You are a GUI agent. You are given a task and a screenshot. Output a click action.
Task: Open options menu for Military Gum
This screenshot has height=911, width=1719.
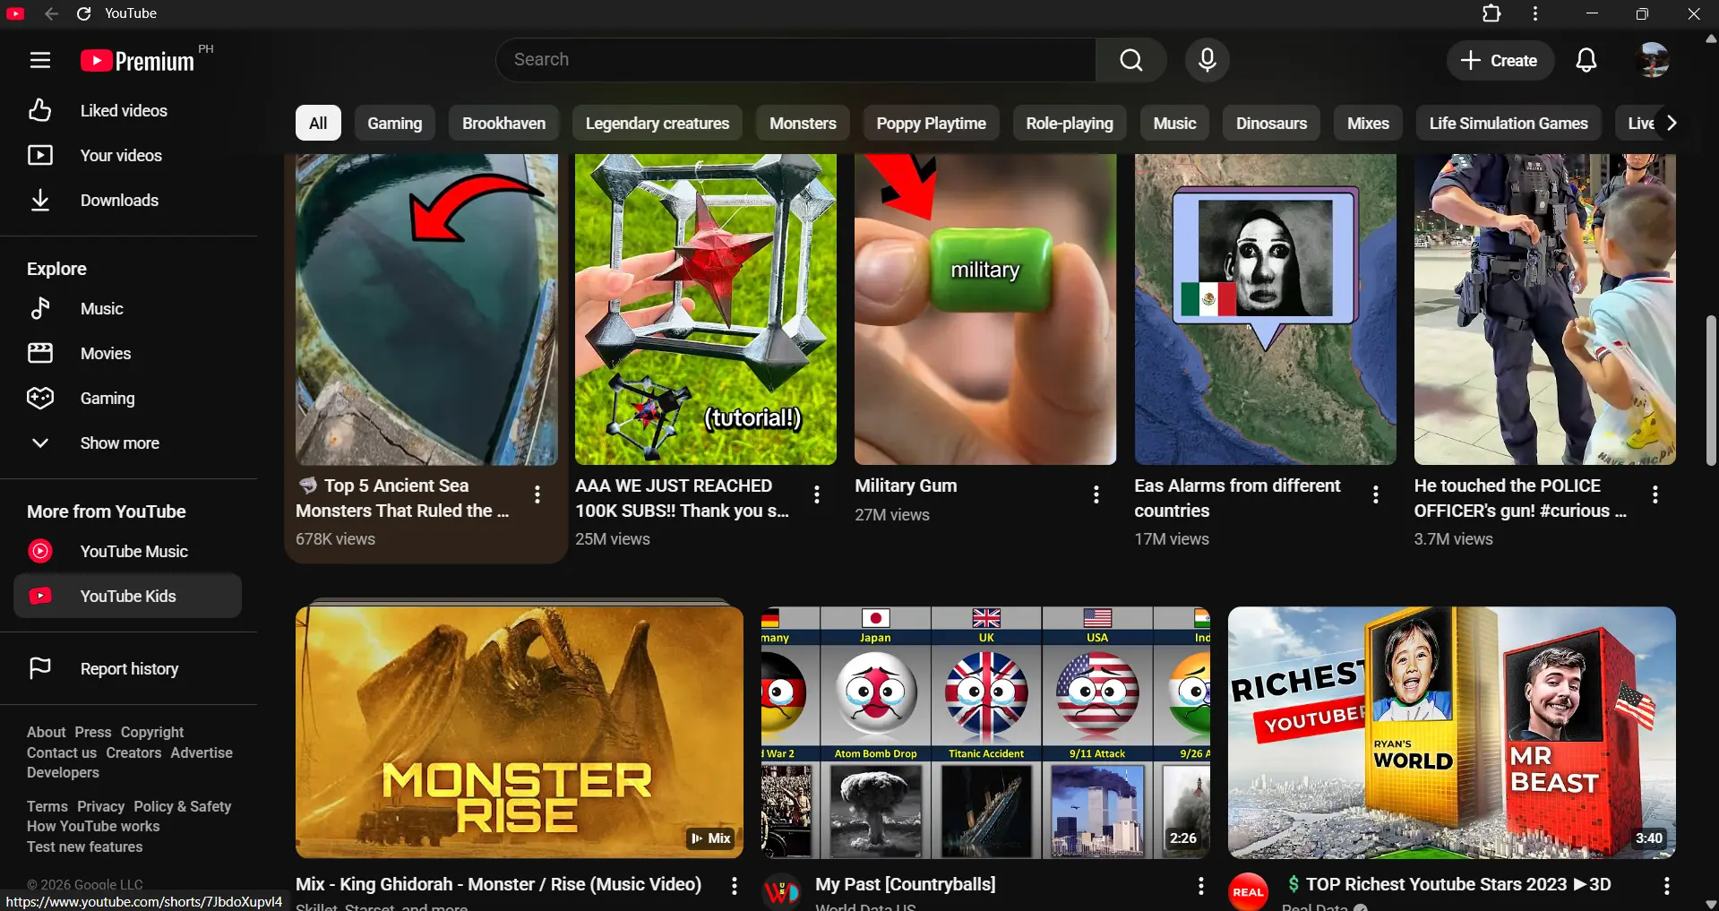[x=1096, y=494]
